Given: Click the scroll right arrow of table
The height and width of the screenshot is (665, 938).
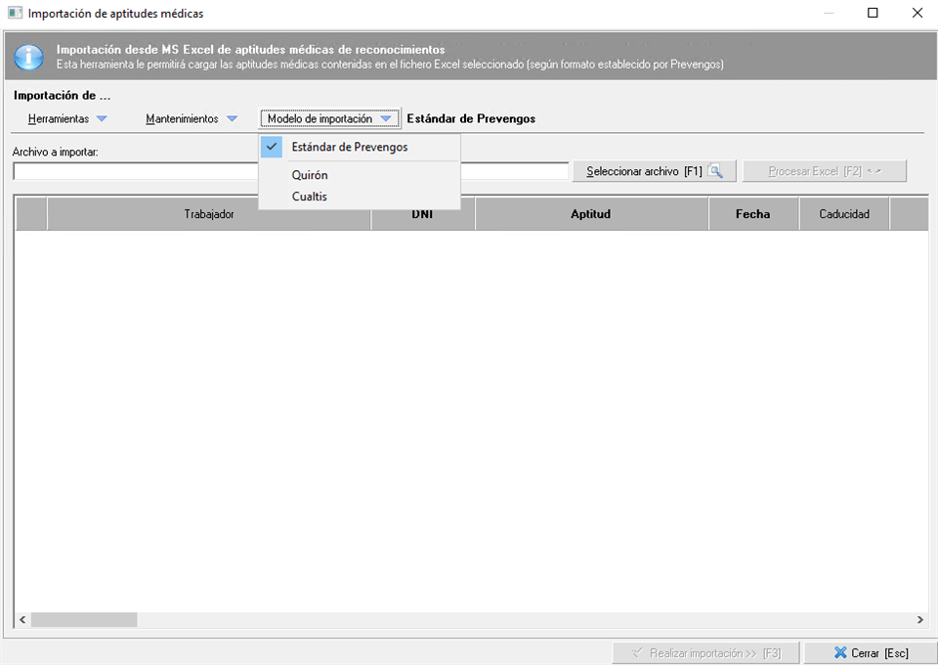Looking at the screenshot, I should [x=920, y=619].
